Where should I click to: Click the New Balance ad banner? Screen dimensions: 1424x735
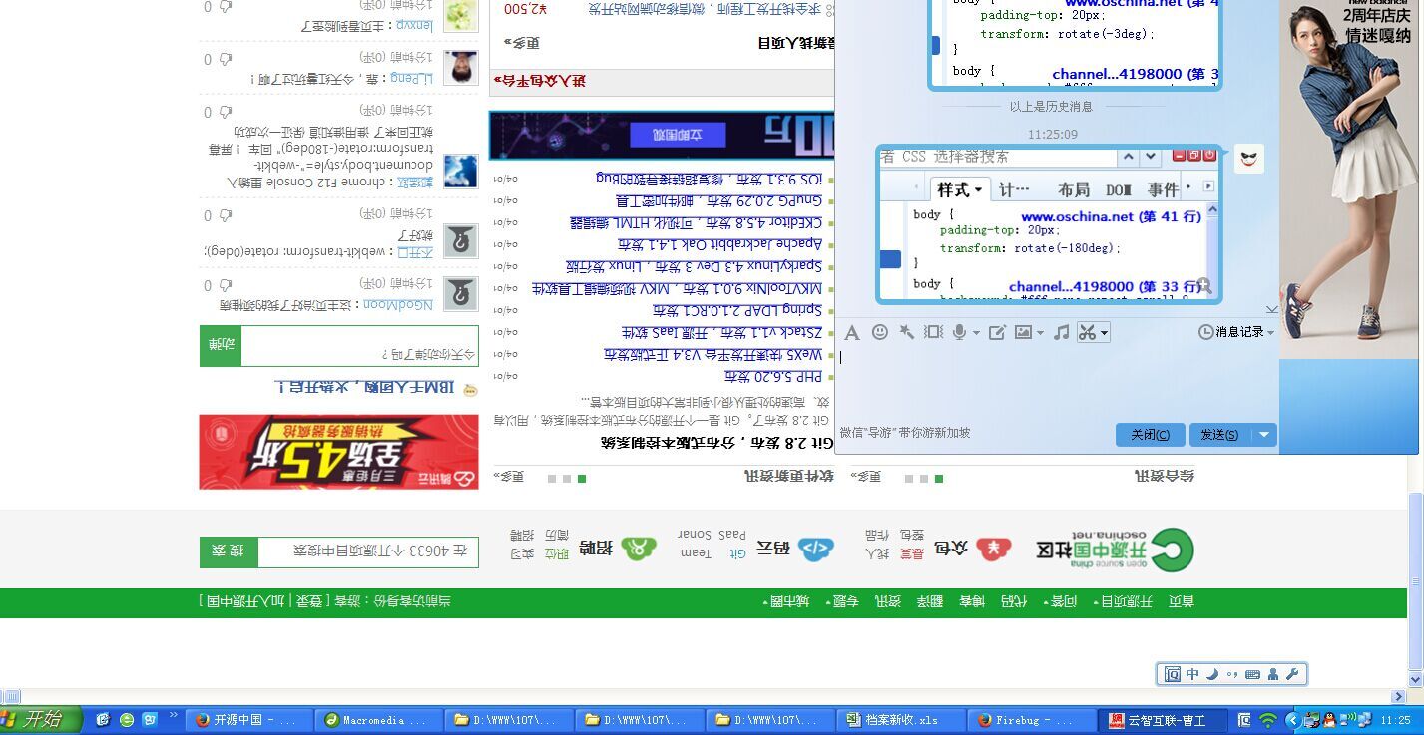pyautogui.click(x=1351, y=180)
